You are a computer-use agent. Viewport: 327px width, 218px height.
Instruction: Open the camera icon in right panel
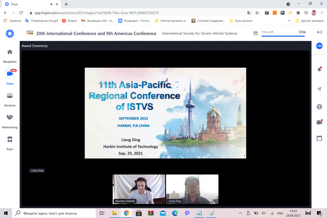tap(319, 122)
